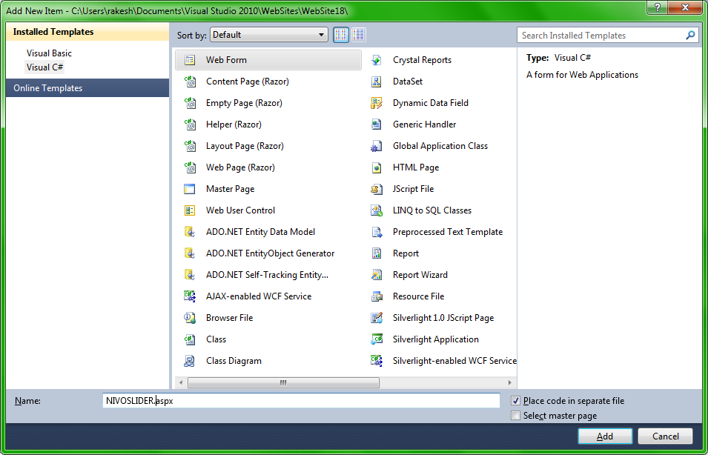Image resolution: width=708 pixels, height=455 pixels.
Task: Click the Report Wizard icon
Action: point(377,275)
